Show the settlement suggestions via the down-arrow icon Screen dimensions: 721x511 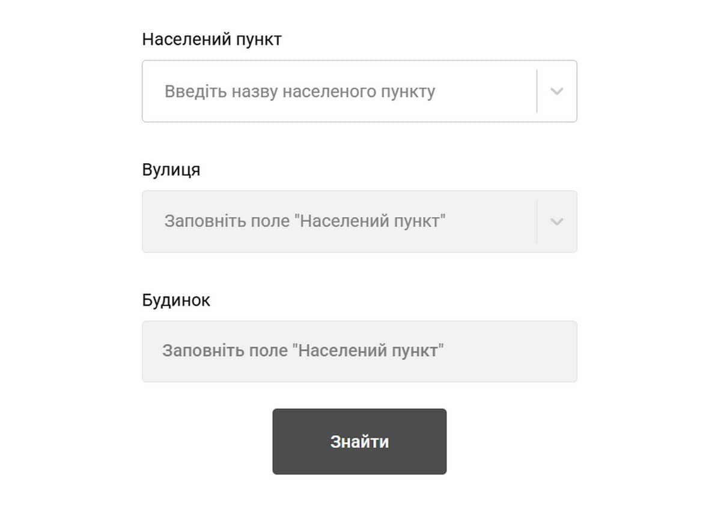click(557, 92)
